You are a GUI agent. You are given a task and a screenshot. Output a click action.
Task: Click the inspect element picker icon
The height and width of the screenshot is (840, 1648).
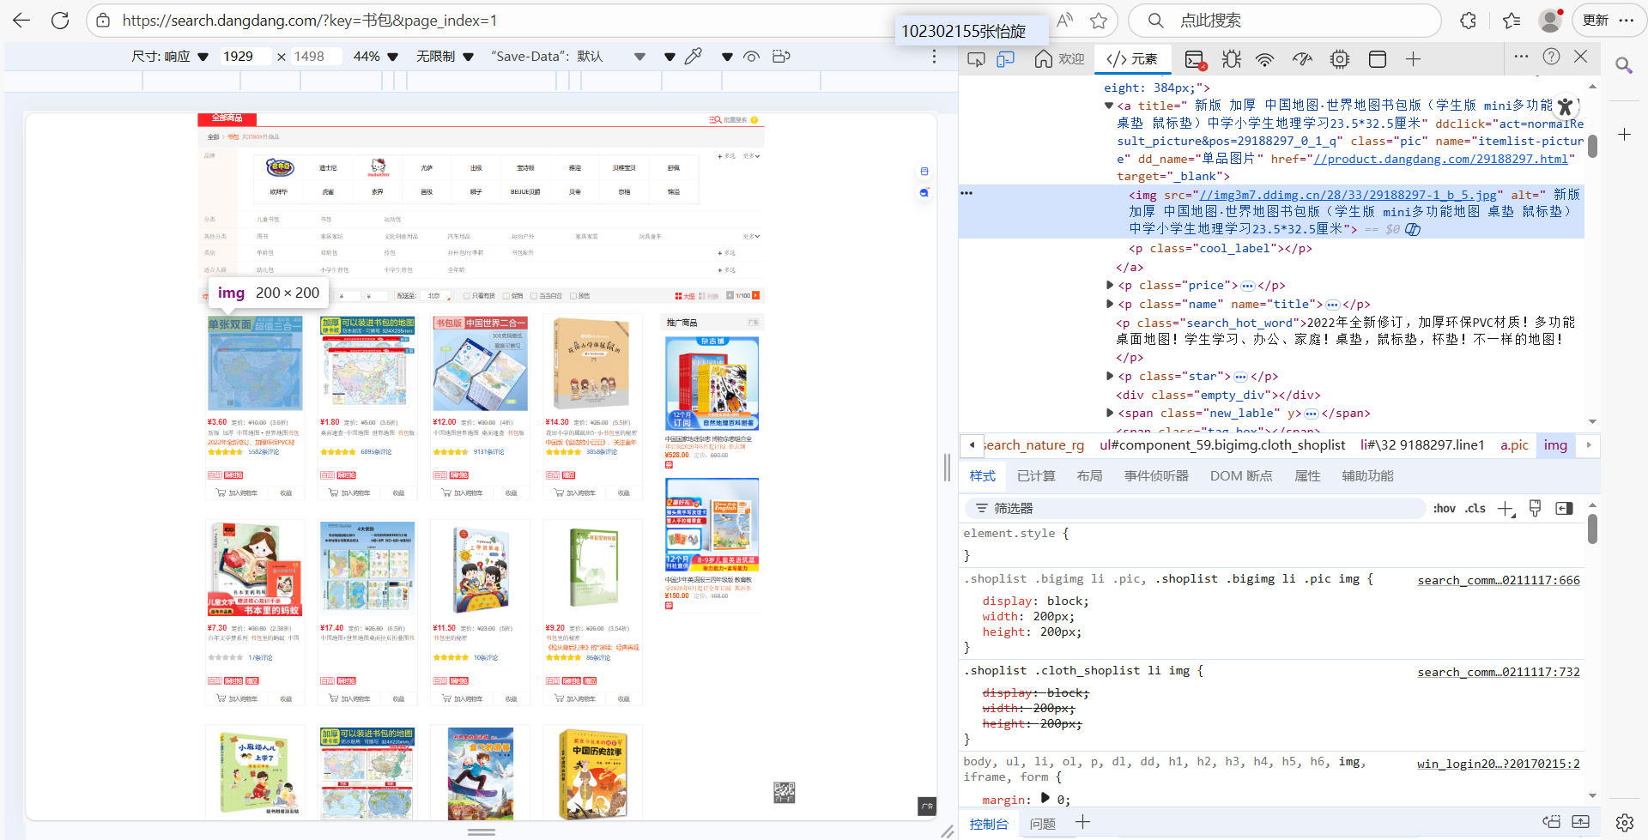[976, 58]
